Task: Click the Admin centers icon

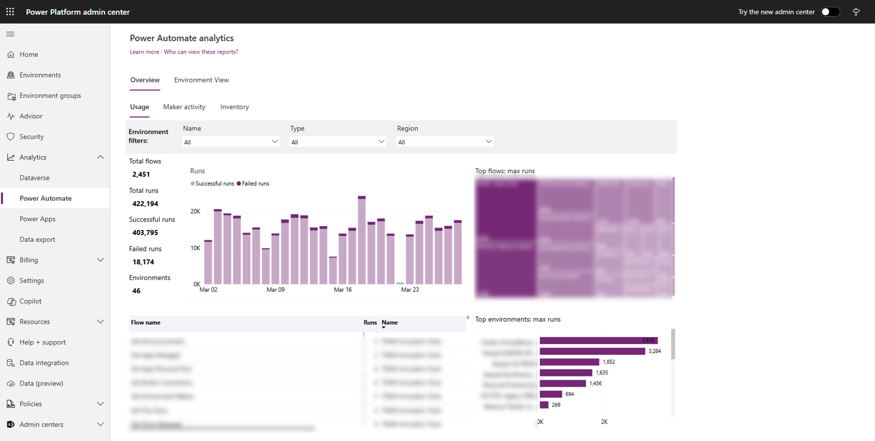Action: 11,424
